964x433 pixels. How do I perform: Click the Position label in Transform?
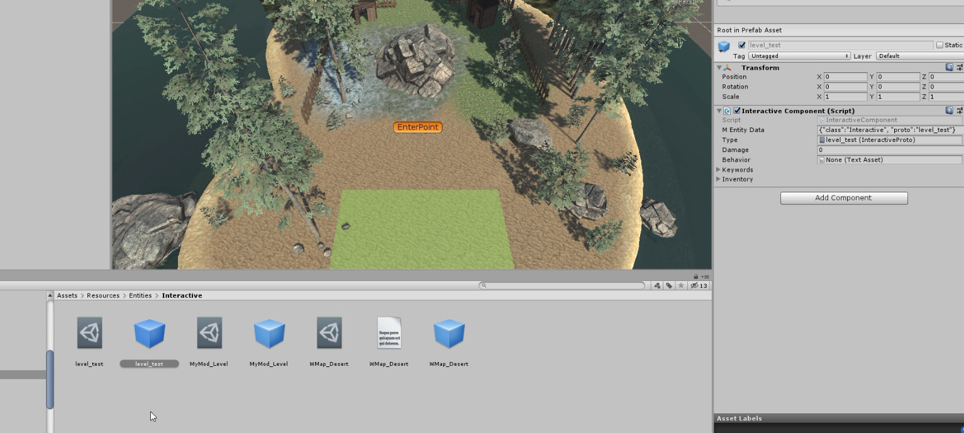coord(734,77)
